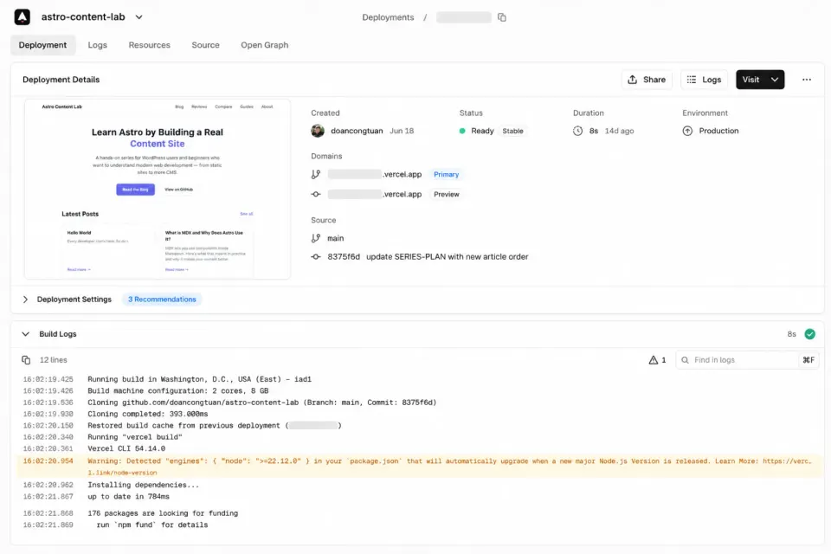
Task: Open the Source tab
Action: [x=206, y=45]
